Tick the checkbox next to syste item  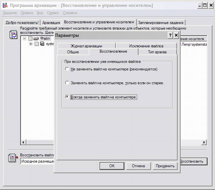[x=37, y=44]
